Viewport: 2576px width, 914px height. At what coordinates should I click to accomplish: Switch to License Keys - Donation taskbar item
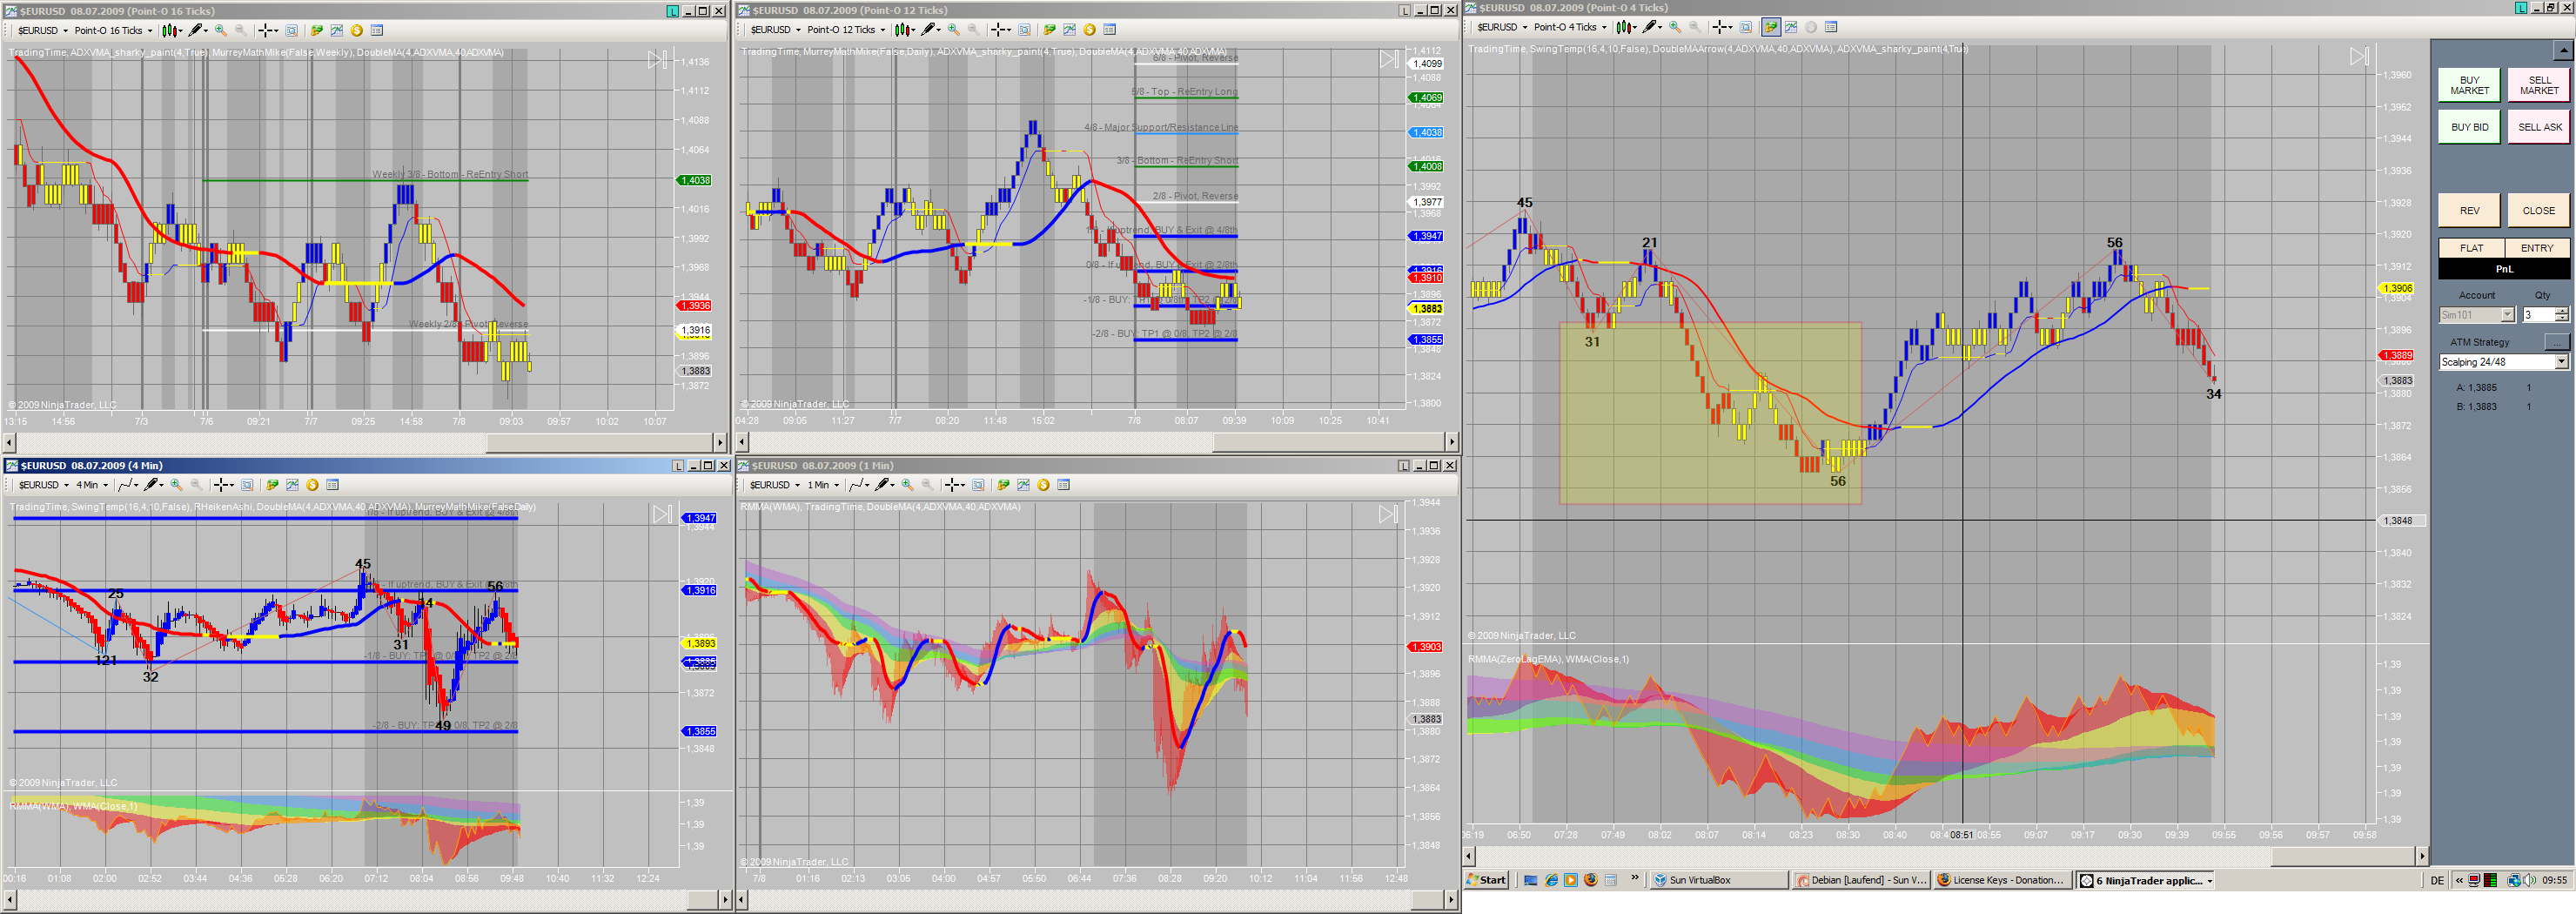pyautogui.click(x=2003, y=880)
